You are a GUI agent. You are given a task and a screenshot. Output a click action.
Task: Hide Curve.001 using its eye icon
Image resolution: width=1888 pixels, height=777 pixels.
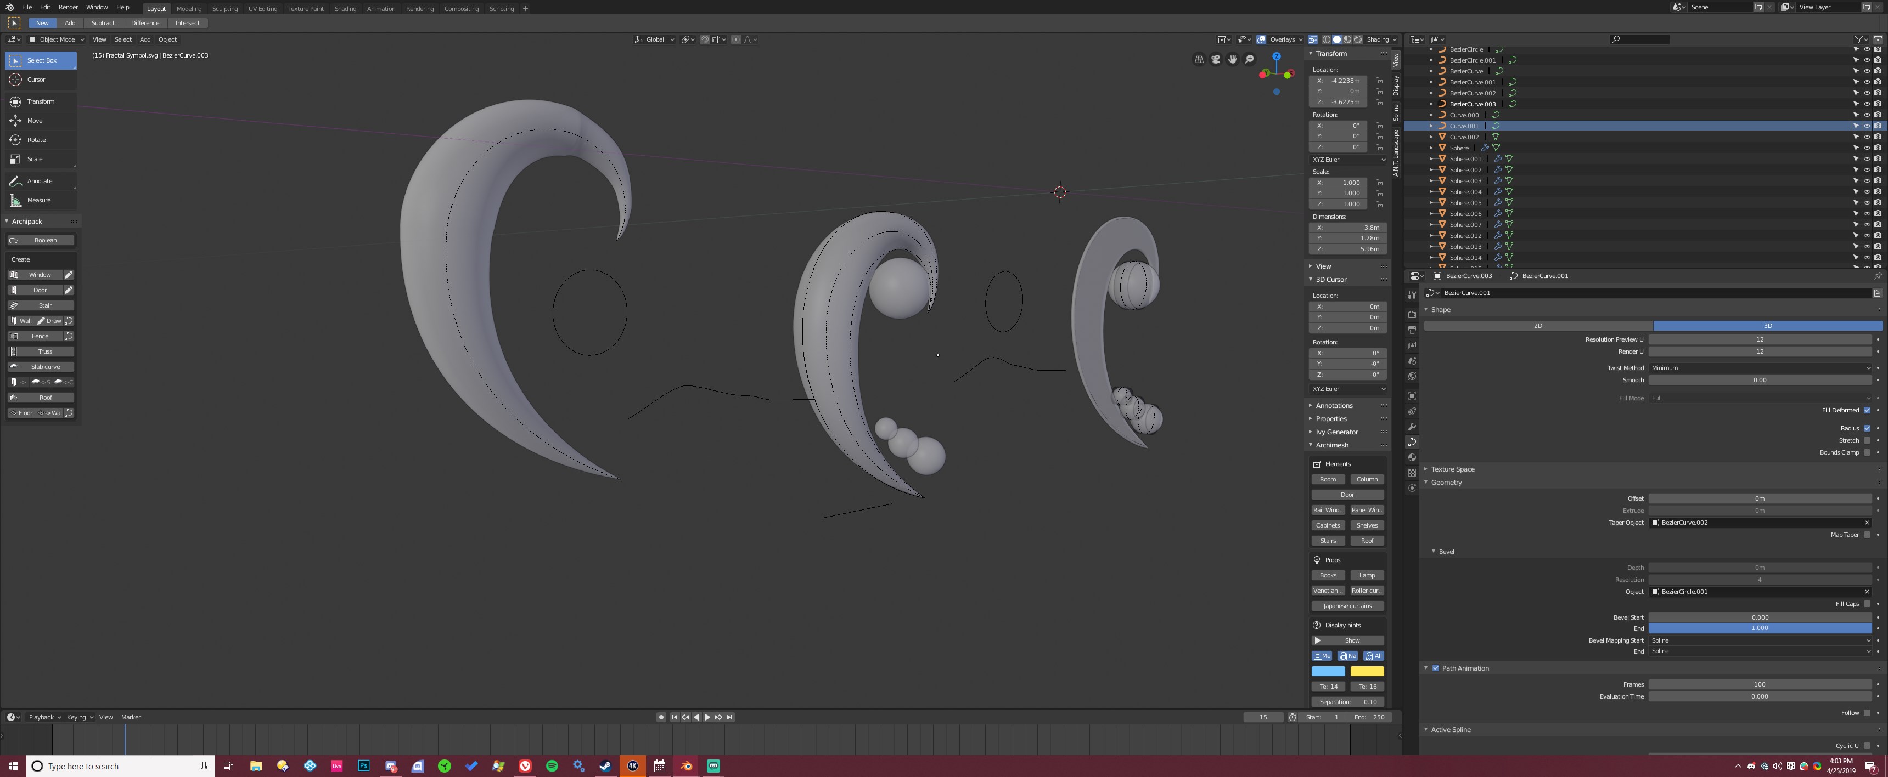pyautogui.click(x=1867, y=126)
